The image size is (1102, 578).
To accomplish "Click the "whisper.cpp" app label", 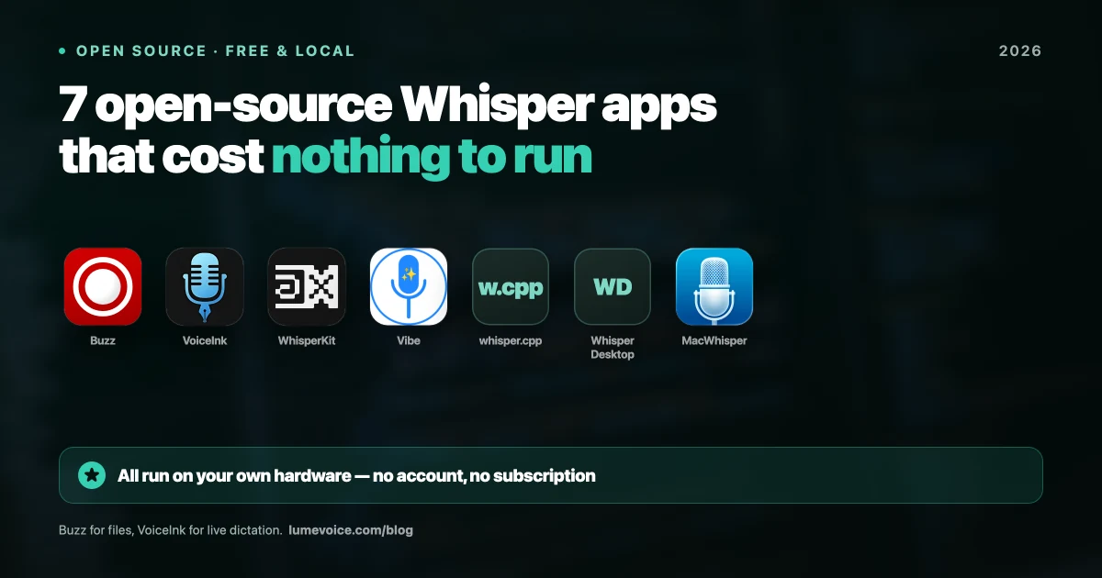I will [511, 340].
